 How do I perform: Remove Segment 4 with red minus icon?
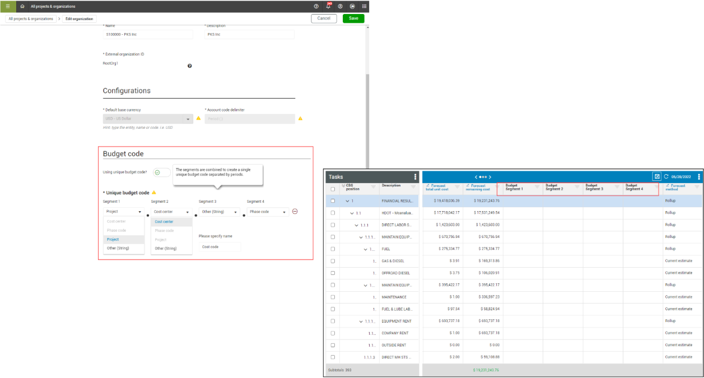pyautogui.click(x=295, y=212)
